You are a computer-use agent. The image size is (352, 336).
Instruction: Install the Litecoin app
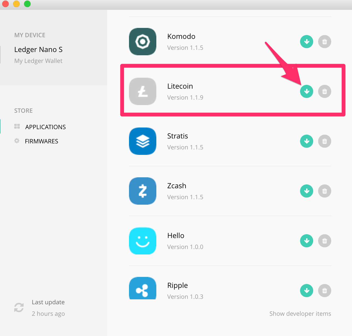pos(307,91)
